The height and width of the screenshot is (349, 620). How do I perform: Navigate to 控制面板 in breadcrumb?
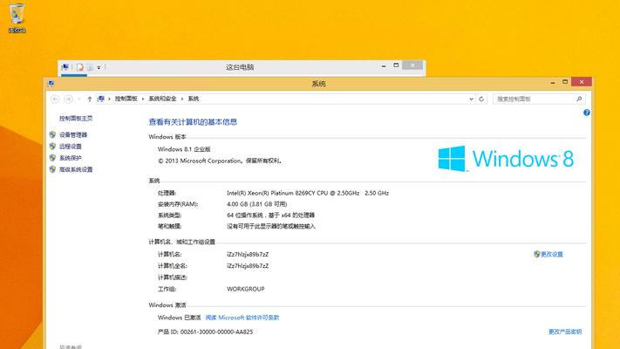126,99
